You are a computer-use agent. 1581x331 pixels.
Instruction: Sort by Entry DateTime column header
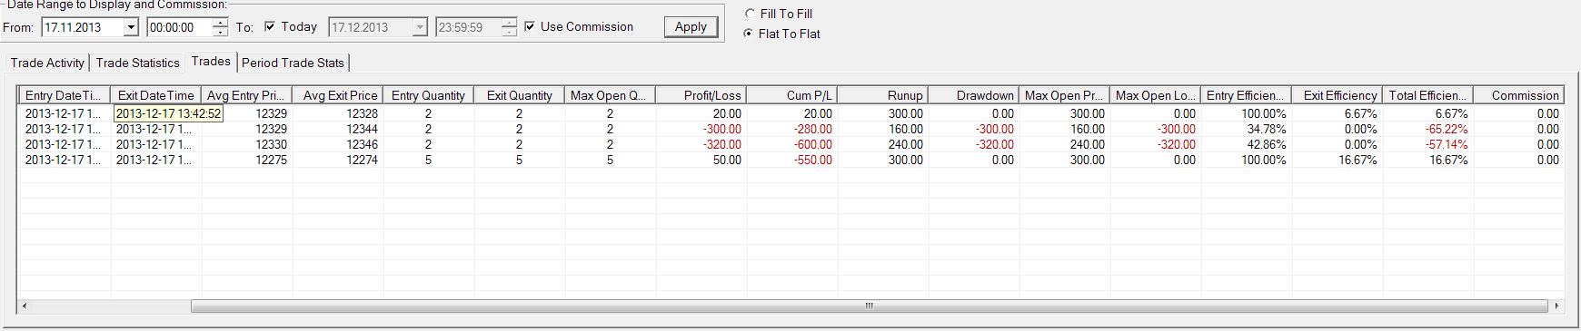click(65, 95)
